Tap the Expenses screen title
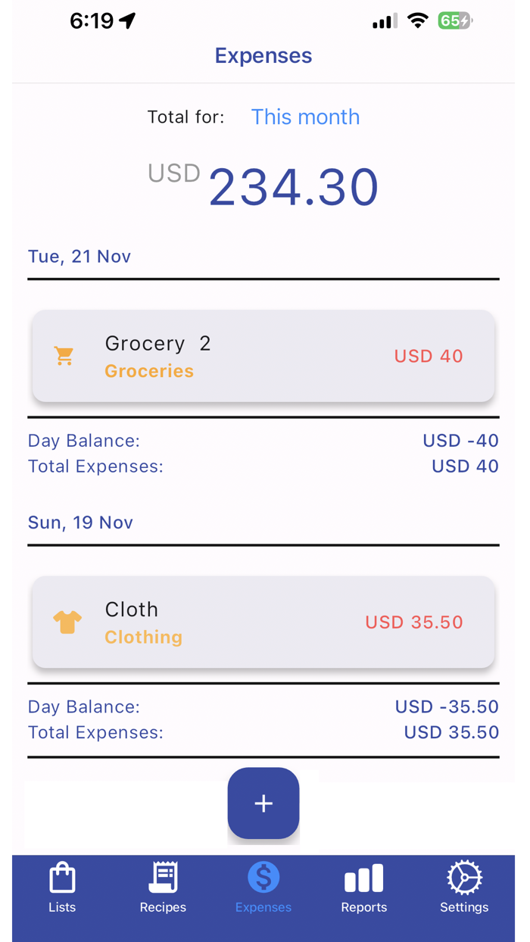The width and height of the screenshot is (530, 942). click(263, 55)
